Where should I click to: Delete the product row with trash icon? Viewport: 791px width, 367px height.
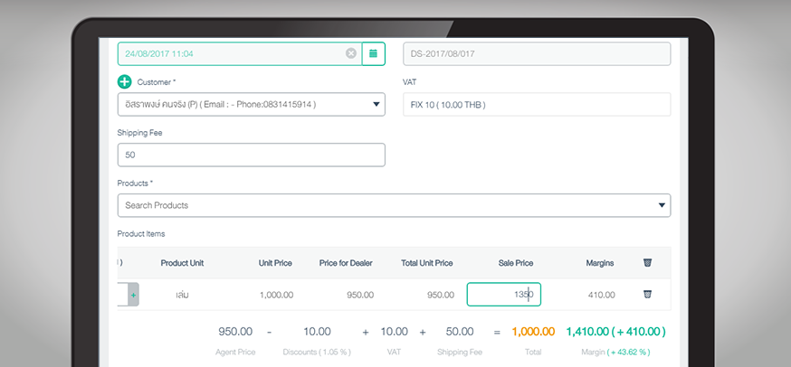coord(647,295)
